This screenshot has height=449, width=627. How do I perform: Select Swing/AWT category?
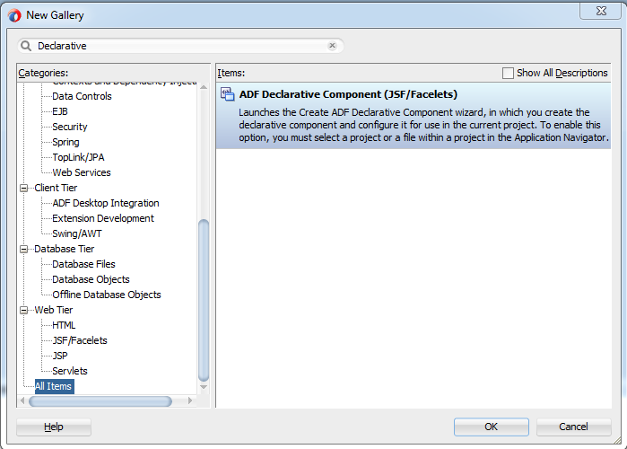[77, 233]
